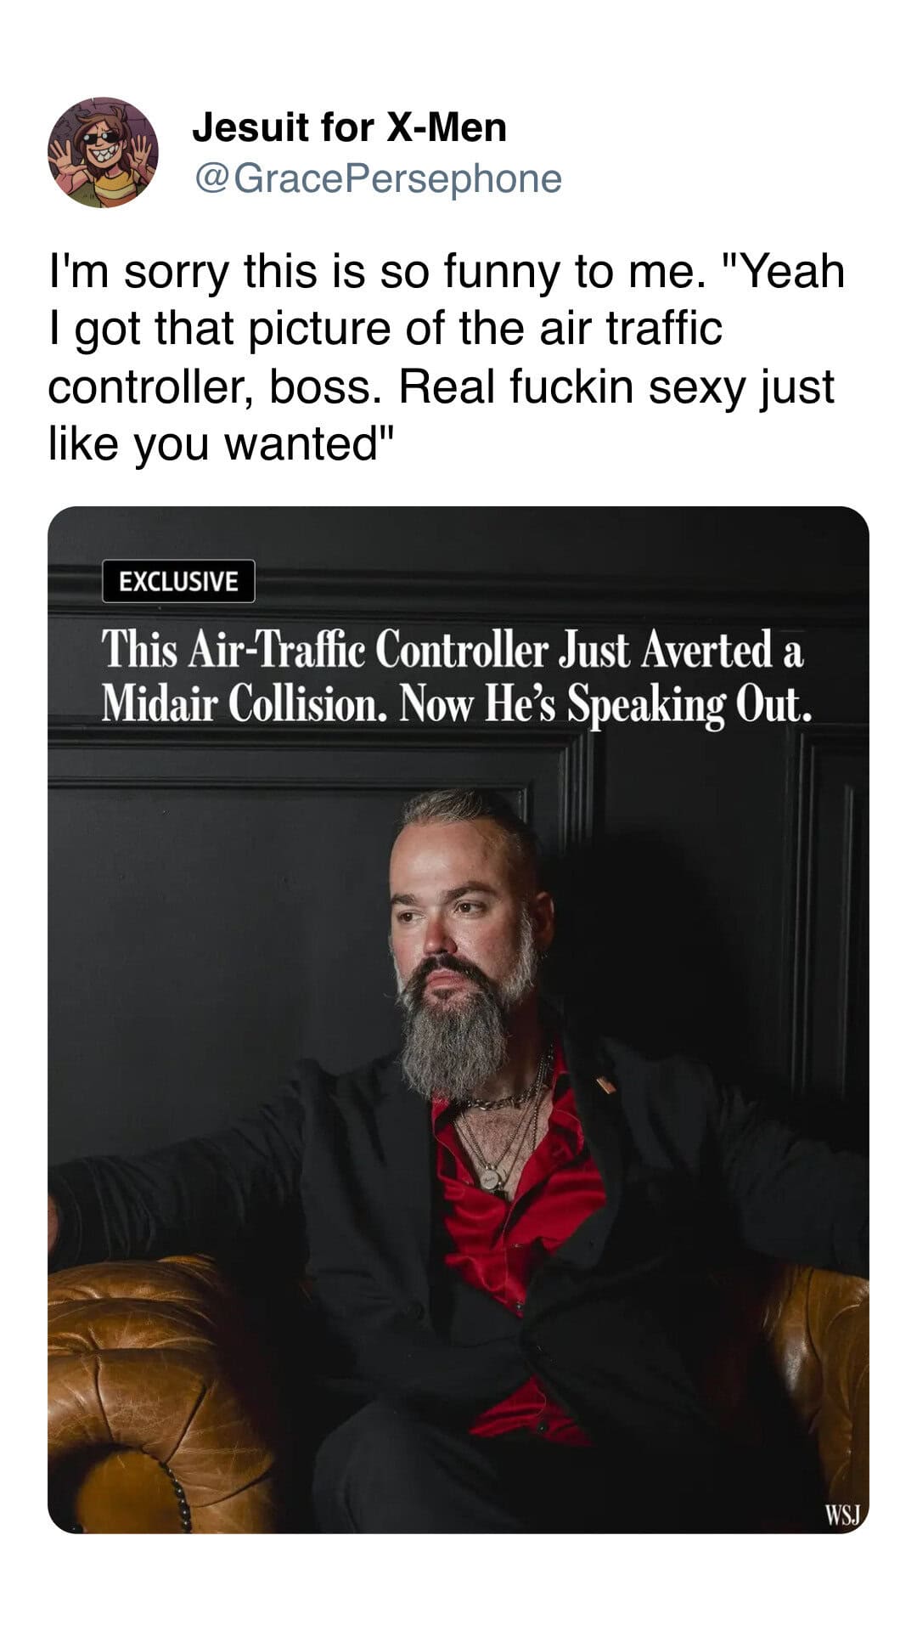917x1631 pixels.
Task: Click the small lapel pin on the jacket
Action: coord(605,1085)
